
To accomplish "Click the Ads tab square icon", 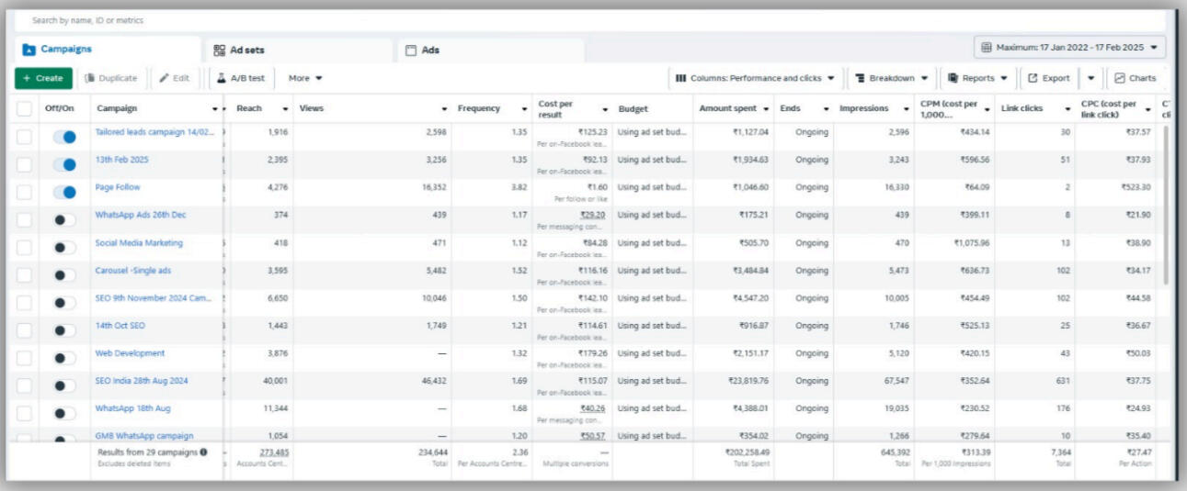I will [x=411, y=50].
